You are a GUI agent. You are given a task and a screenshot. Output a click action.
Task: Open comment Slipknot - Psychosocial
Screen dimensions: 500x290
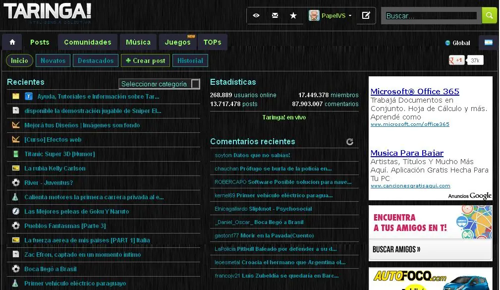click(280, 209)
